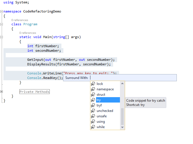The image size is (193, 144).
Task: Click the Program class name
Action: coord(30,24)
